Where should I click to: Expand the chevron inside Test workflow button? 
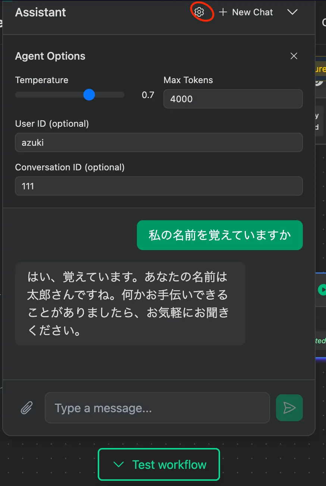click(119, 464)
